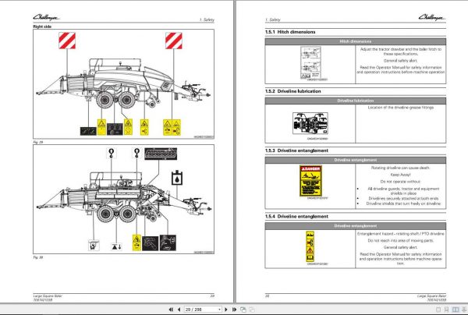
Task: Click the 1.5.1 Hitch dimensions heading
Action: click(x=290, y=32)
